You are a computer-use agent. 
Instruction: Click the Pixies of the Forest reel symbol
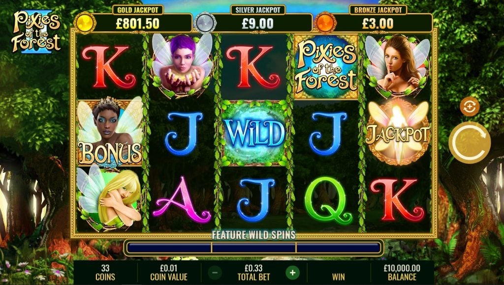click(326, 66)
